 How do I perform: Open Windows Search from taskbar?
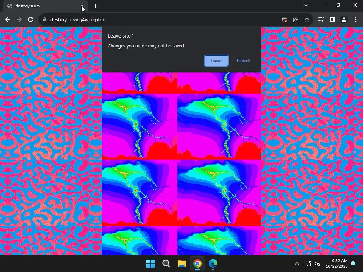click(166, 263)
